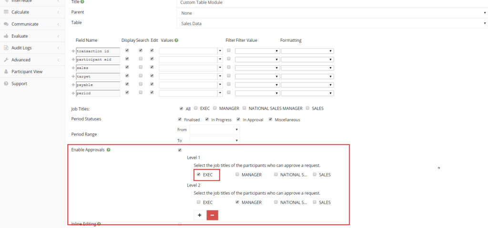Viewport: 488px width, 228px height.
Task: Click the Calculate table icon in sidebar
Action: [6, 12]
